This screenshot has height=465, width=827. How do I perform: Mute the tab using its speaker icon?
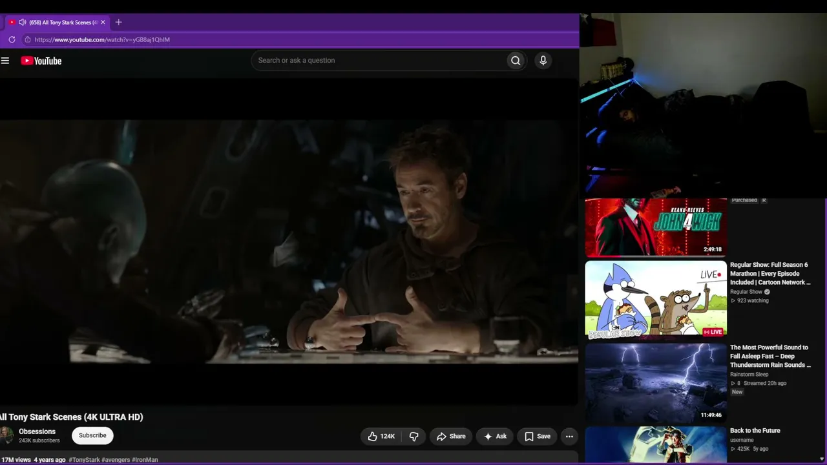coord(23,22)
